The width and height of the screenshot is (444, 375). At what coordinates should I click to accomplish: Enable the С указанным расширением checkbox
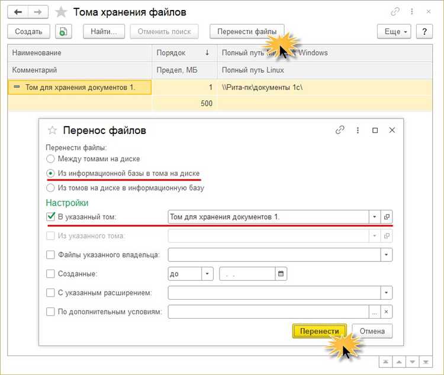coord(51,293)
